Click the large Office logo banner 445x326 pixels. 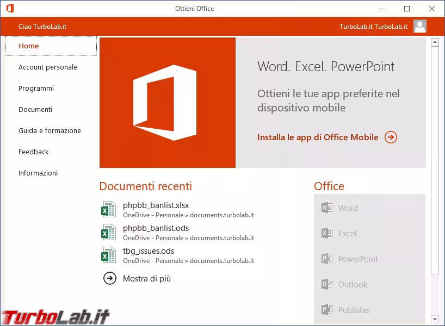(x=168, y=103)
